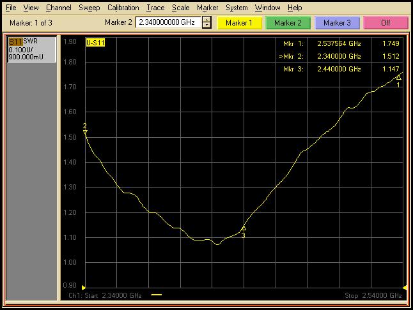Open the Calibration menu
Image resolution: width=413 pixels, height=310 pixels.
[x=123, y=8]
